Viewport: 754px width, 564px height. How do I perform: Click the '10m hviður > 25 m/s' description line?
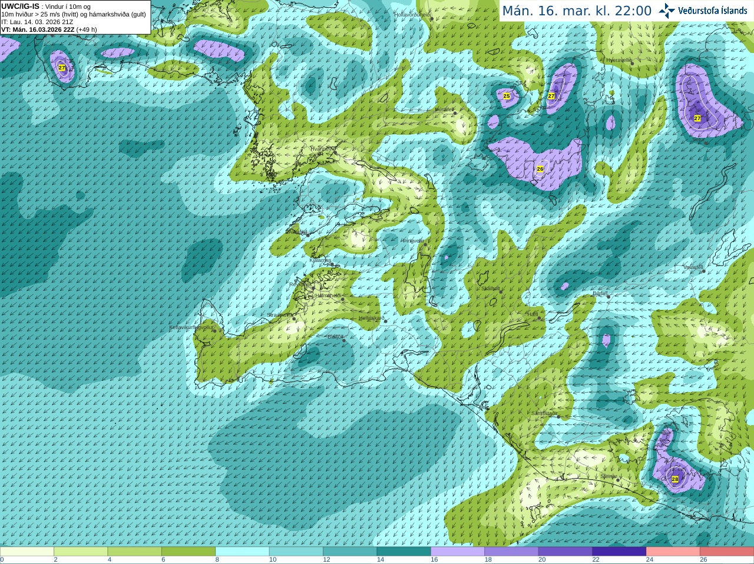(74, 14)
